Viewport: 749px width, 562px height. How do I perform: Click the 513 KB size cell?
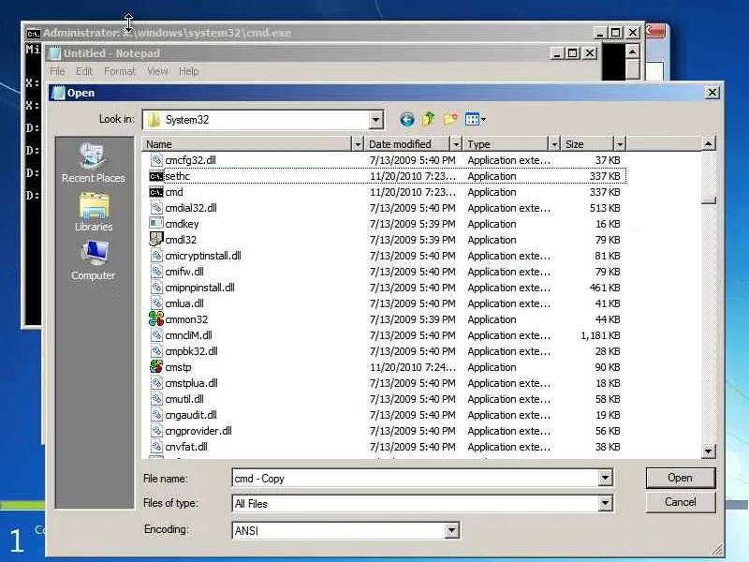605,208
